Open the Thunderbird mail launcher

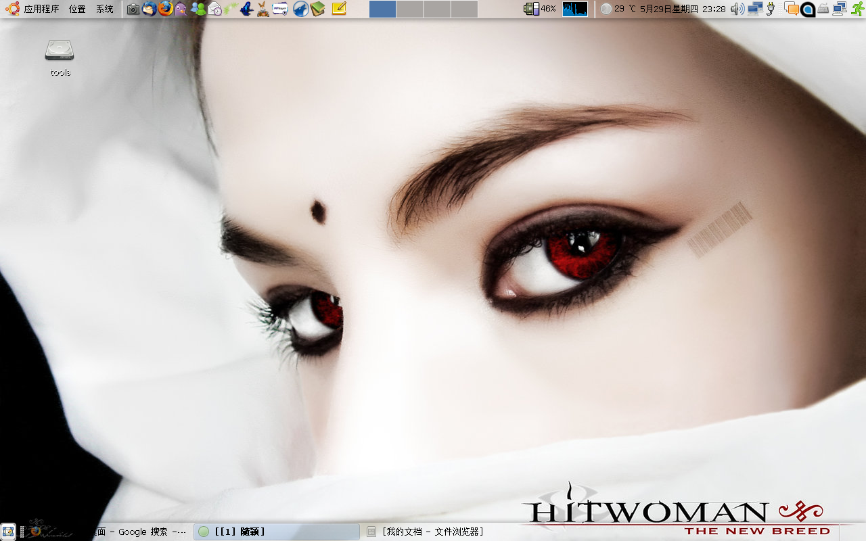click(x=150, y=9)
